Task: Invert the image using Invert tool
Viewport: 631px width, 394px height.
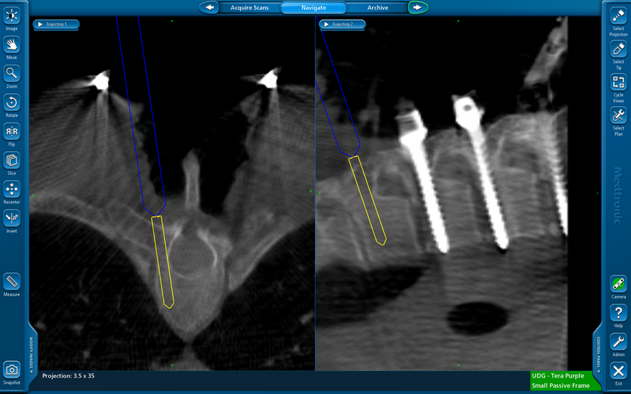Action: coord(11,218)
